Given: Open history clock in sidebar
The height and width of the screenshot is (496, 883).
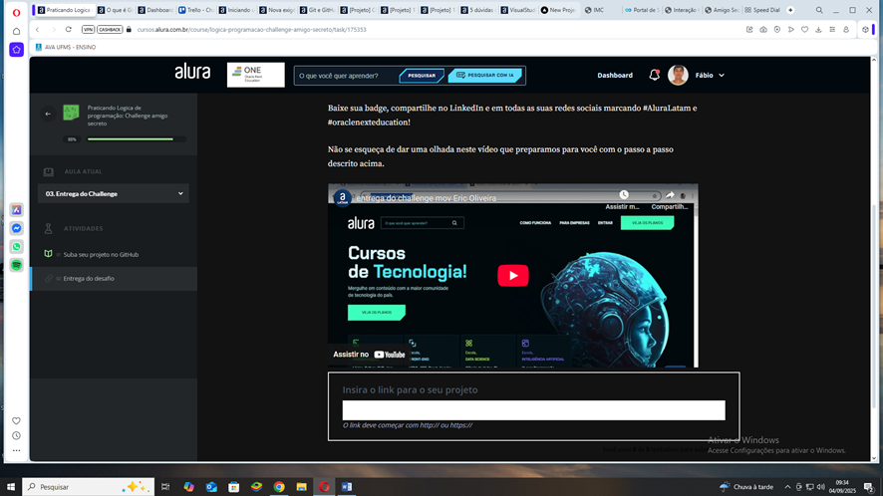Looking at the screenshot, I should (x=16, y=436).
